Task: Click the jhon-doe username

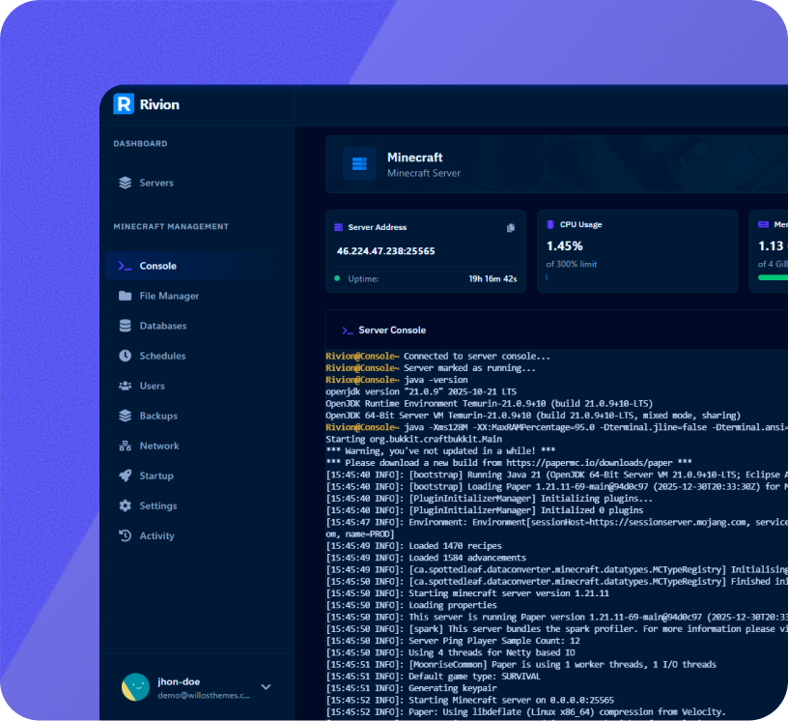Action: [179, 681]
